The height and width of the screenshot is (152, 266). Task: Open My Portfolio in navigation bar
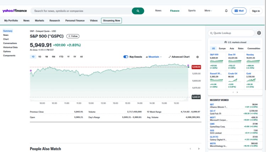click(x=11, y=21)
